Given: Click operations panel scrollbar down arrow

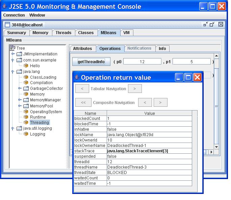Looking at the screenshot, I should pos(216,147).
